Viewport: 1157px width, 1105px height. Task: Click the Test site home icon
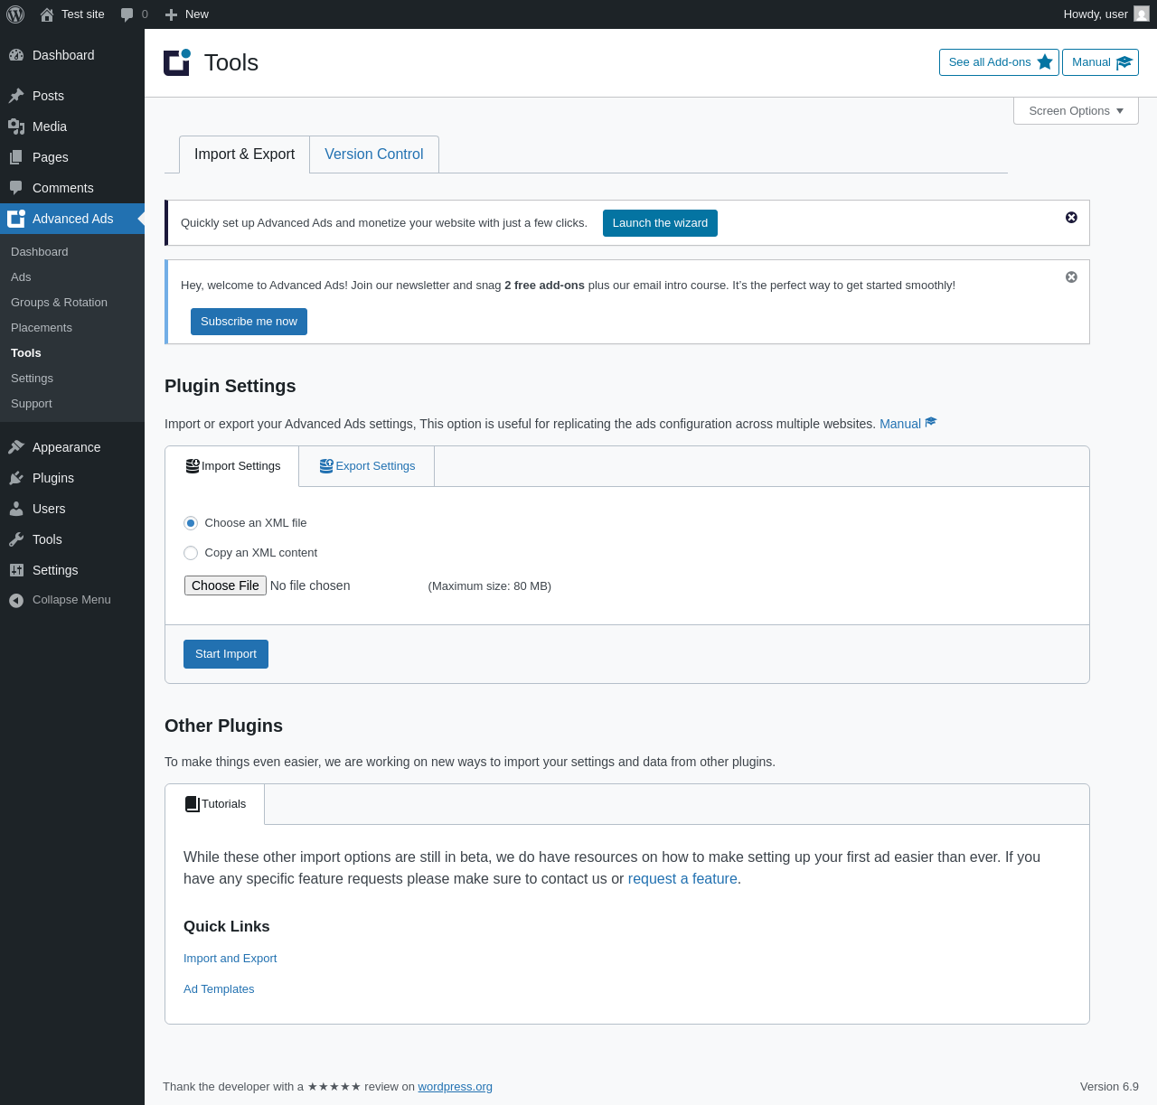47,14
